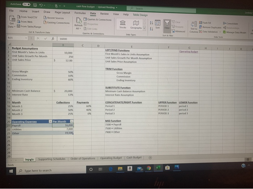
Task: Click Advanced filter option
Action: click(179, 31)
